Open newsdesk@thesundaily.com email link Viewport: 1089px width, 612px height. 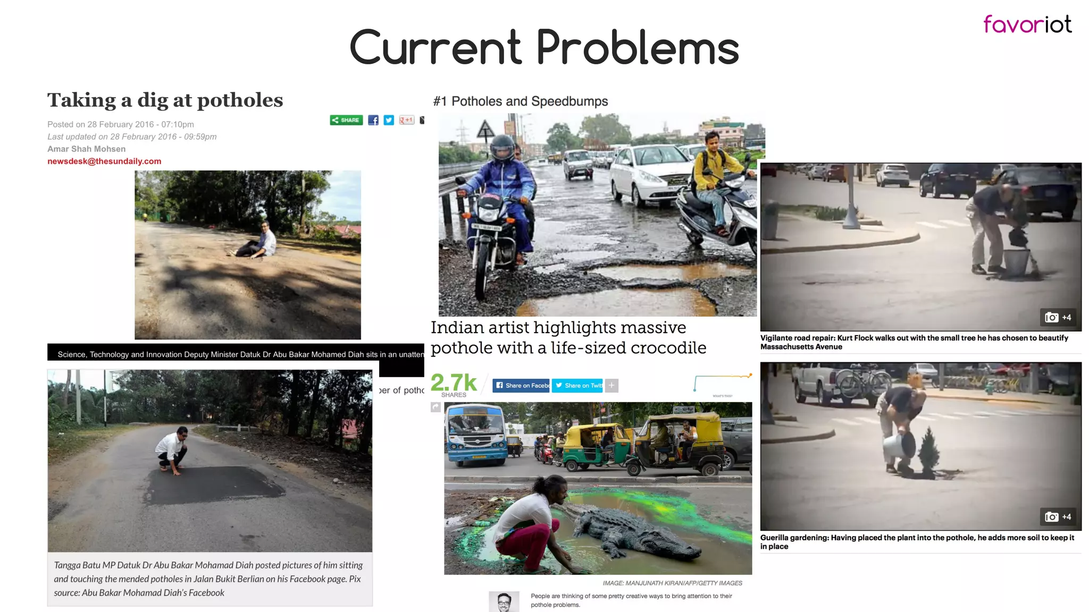point(104,161)
